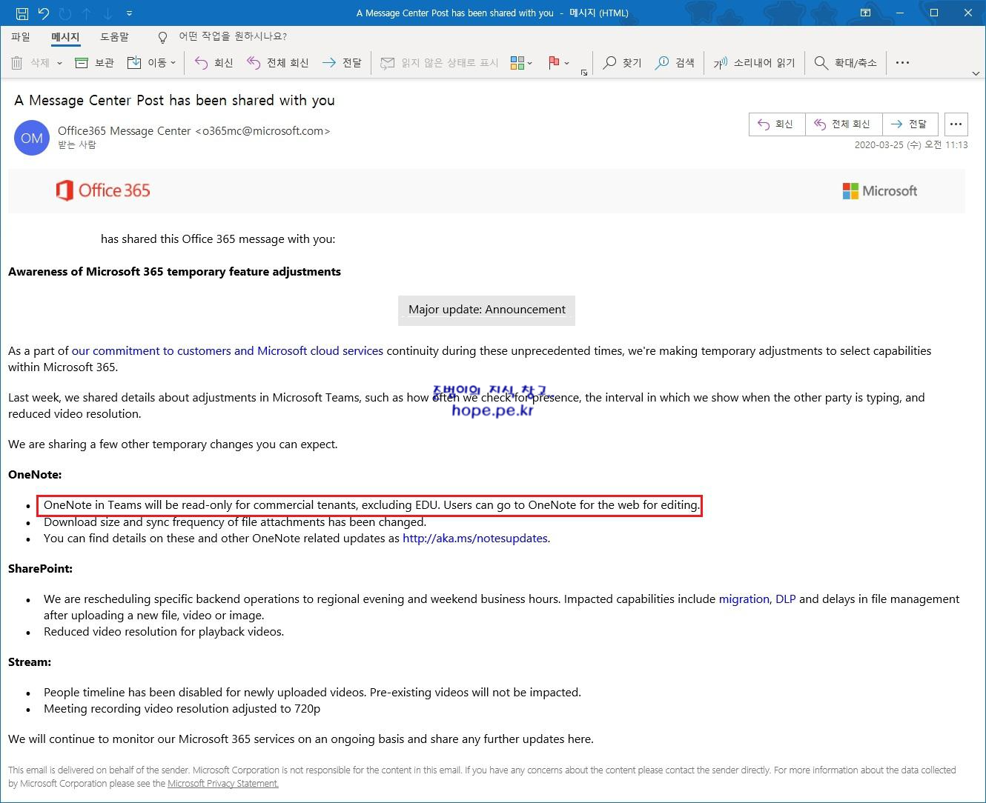This screenshot has width=986, height=803.
Task: Forward with ribbon 전달 button
Action: coord(342,63)
